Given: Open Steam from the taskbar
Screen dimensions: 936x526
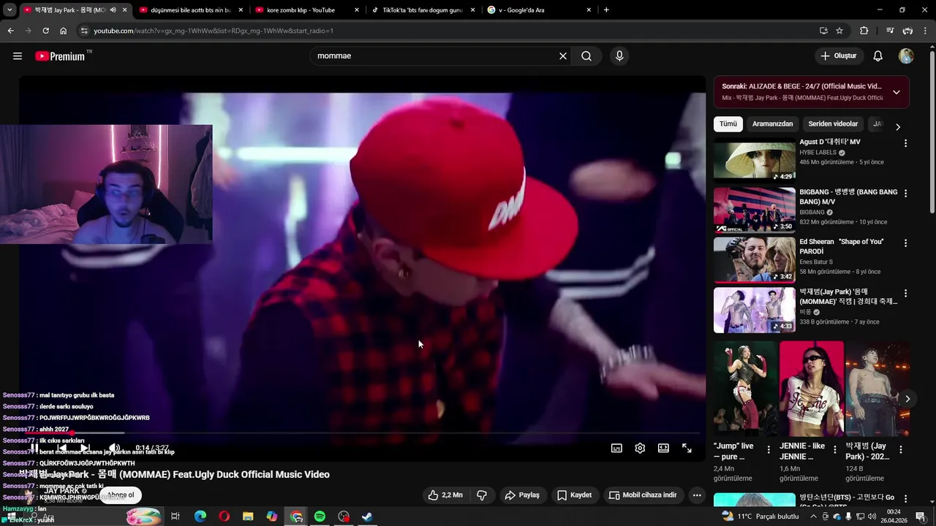Looking at the screenshot, I should pyautogui.click(x=368, y=517).
